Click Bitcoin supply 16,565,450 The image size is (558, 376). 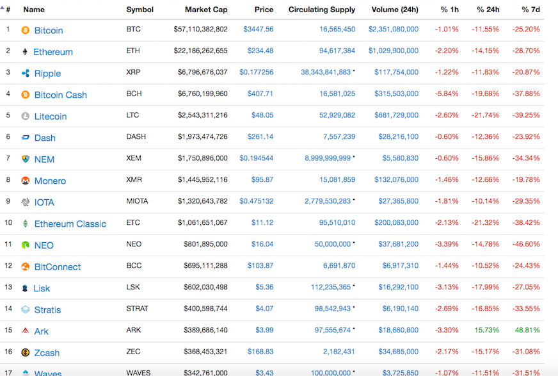coord(337,29)
